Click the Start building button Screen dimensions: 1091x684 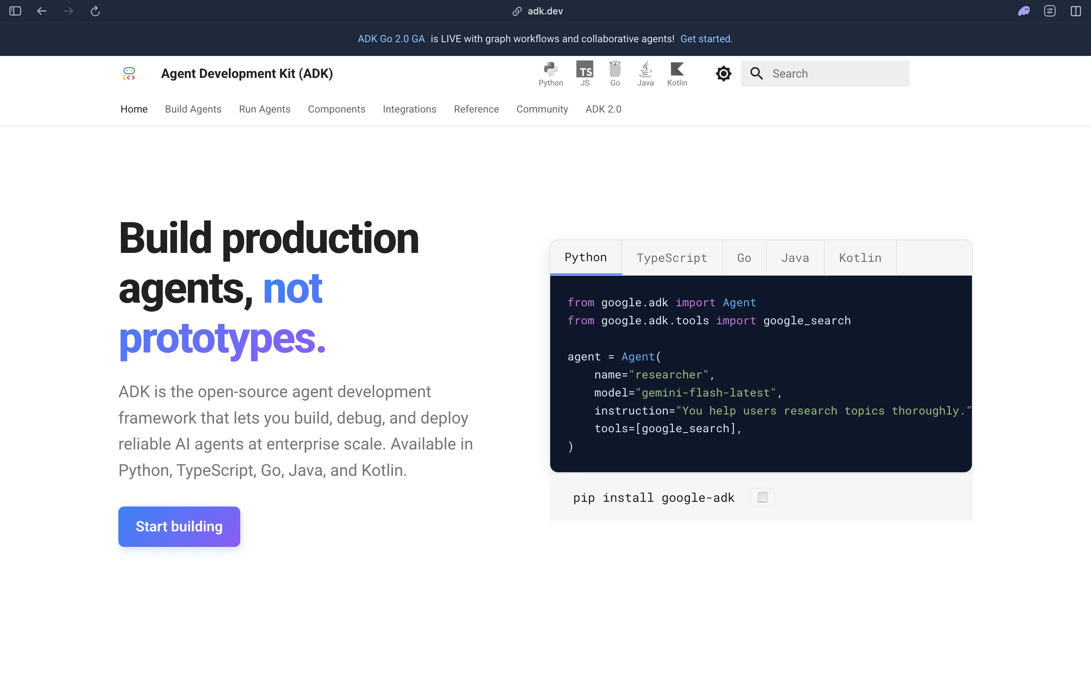(179, 526)
